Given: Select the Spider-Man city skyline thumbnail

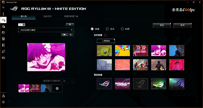Looking at the screenshot, I should [159, 65].
